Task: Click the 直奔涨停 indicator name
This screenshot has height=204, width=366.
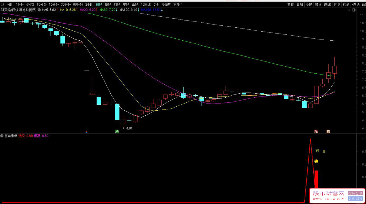Action: (x=11, y=136)
